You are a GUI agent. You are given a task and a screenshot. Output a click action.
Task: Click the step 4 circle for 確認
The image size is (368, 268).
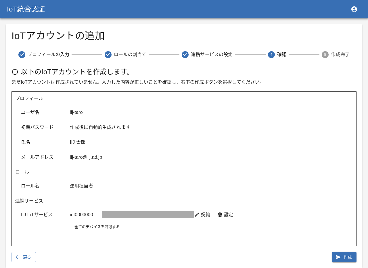[271, 55]
